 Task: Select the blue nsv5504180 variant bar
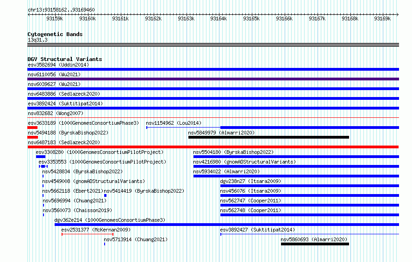[x=296, y=157]
